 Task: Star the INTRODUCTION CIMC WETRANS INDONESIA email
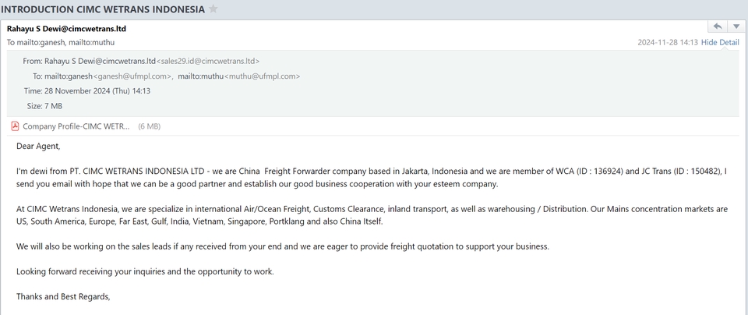213,9
